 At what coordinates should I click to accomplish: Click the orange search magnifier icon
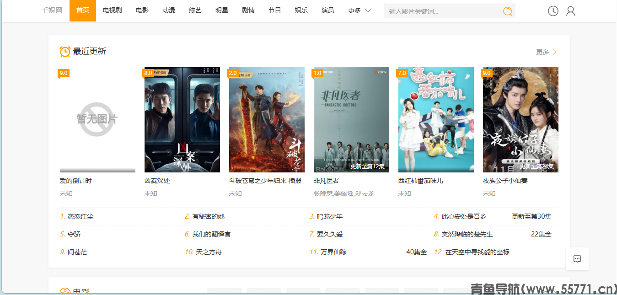508,11
